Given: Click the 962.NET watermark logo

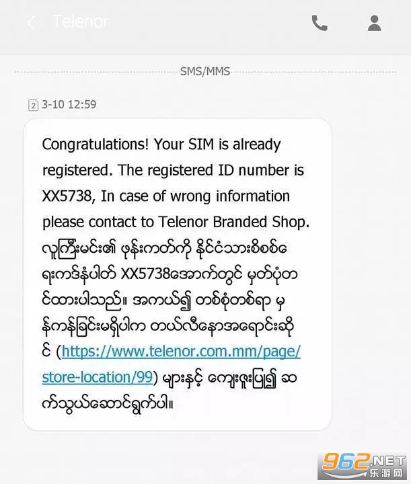Looking at the screenshot, I should point(363,462).
